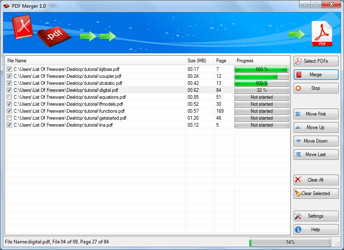Image resolution: width=344 pixels, height=250 pixels.
Task: Click the Move Up button
Action: [x=316, y=127]
